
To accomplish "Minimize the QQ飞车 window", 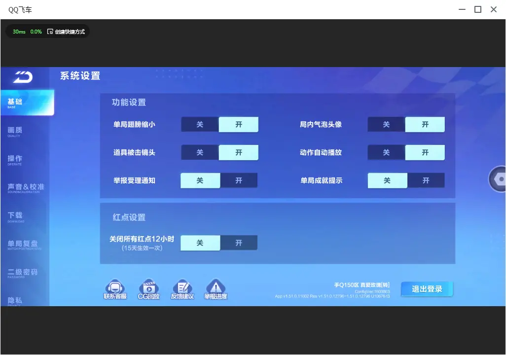I will point(462,9).
